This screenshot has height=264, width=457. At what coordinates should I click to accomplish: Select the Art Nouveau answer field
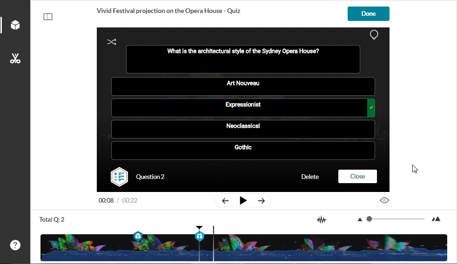(242, 86)
